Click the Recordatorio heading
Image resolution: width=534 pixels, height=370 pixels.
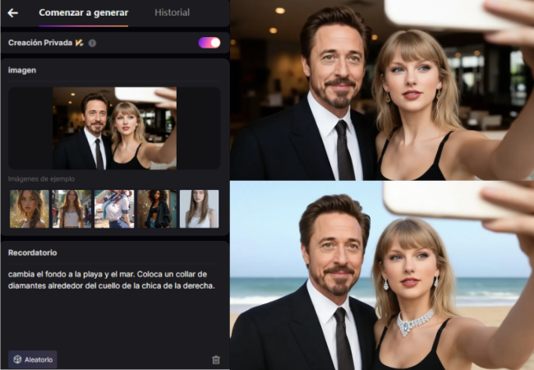[x=32, y=252]
